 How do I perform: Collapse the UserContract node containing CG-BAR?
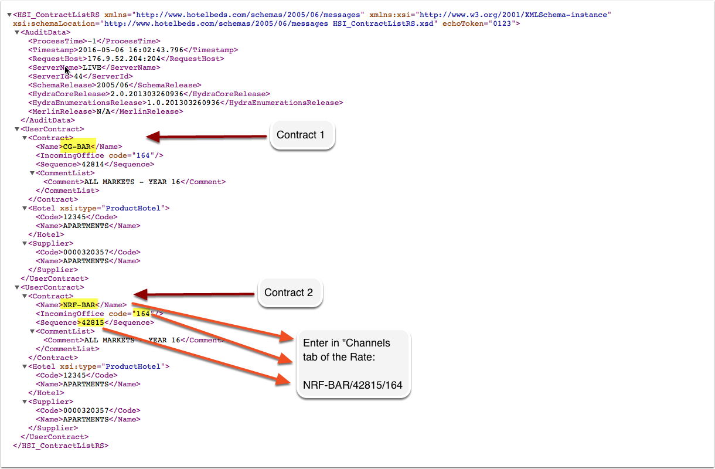[18, 129]
